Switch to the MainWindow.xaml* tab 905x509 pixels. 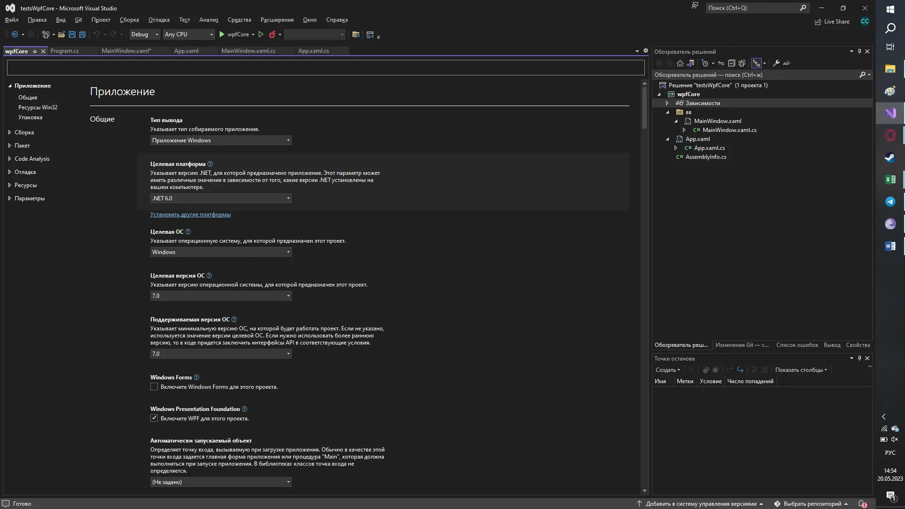126,51
